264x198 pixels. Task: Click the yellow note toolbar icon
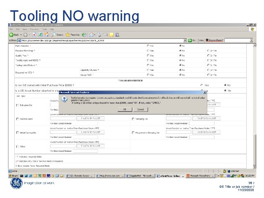(x=111, y=35)
